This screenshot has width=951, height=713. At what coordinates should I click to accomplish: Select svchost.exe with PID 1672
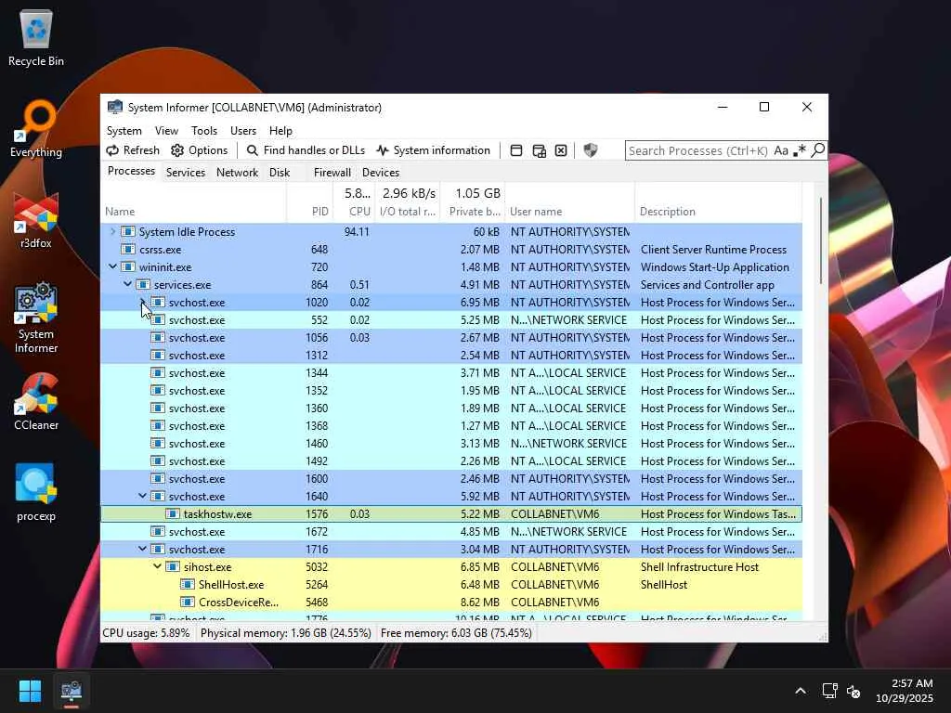pos(451,531)
